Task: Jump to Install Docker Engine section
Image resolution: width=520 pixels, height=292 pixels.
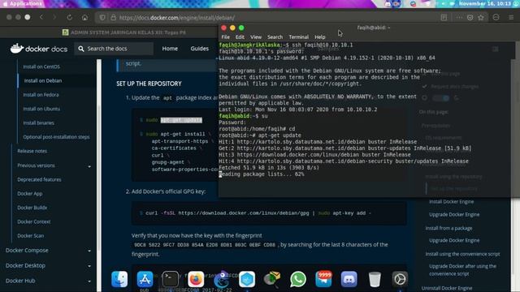Action: tap(452, 202)
